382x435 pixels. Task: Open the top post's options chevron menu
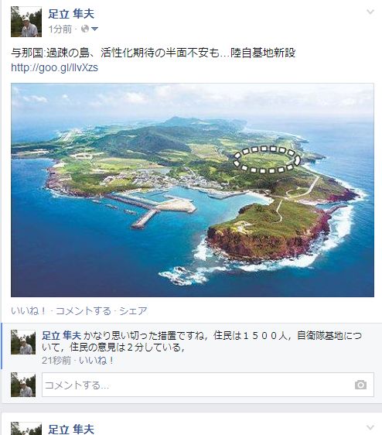coord(370,12)
